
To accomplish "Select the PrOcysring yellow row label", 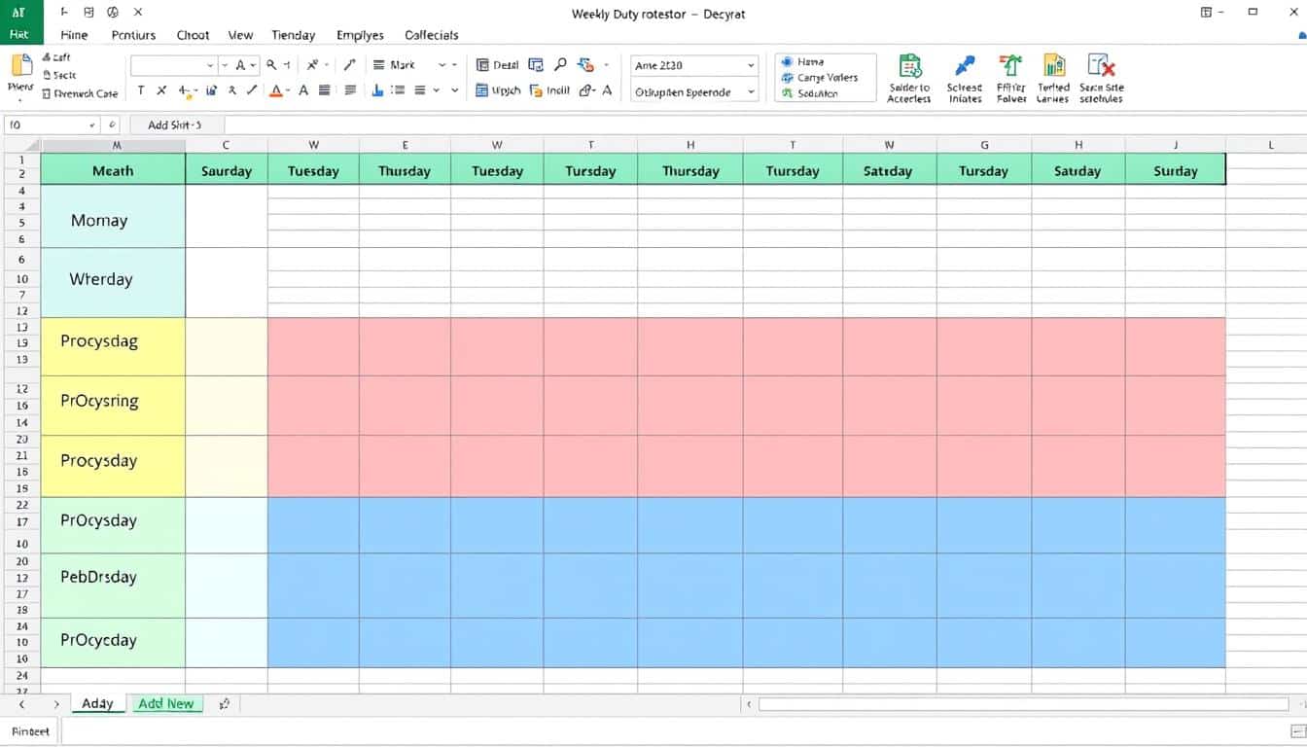I will point(113,406).
